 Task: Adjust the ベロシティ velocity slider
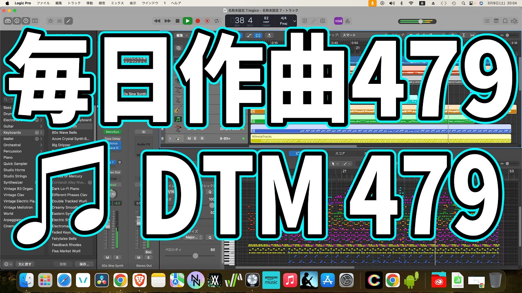[x=195, y=256]
